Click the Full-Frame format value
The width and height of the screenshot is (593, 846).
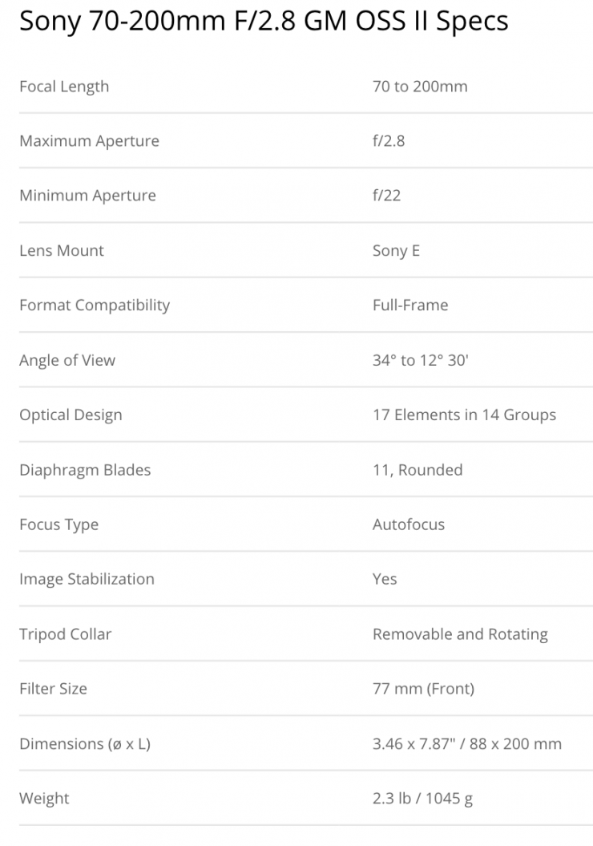point(410,305)
